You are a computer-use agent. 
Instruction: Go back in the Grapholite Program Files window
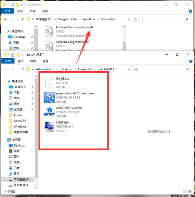tap(5, 20)
